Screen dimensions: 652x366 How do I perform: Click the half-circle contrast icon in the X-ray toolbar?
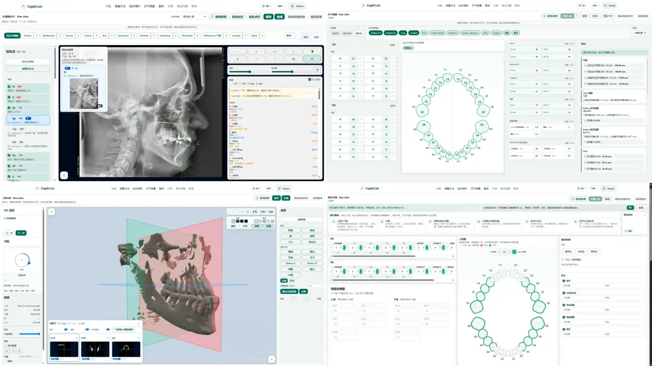(x=312, y=51)
